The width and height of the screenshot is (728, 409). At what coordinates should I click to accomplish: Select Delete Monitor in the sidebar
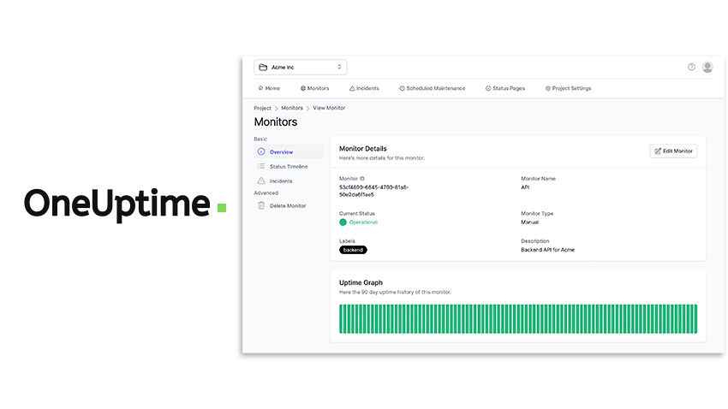289,205
